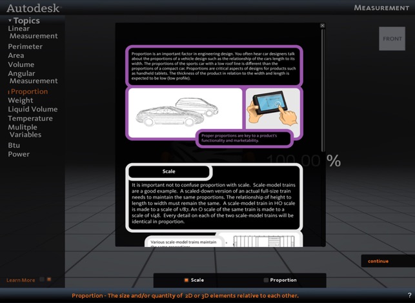Click the Autodesk logo
The width and height of the screenshot is (415, 303).
(34, 8)
